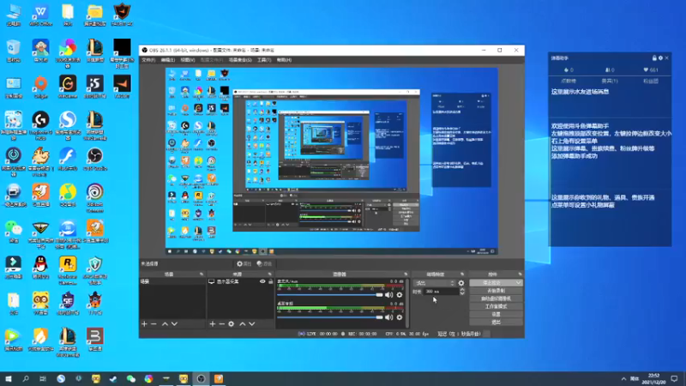Open the 帮助(H) menu in OBS
The width and height of the screenshot is (686, 386).
(x=284, y=60)
